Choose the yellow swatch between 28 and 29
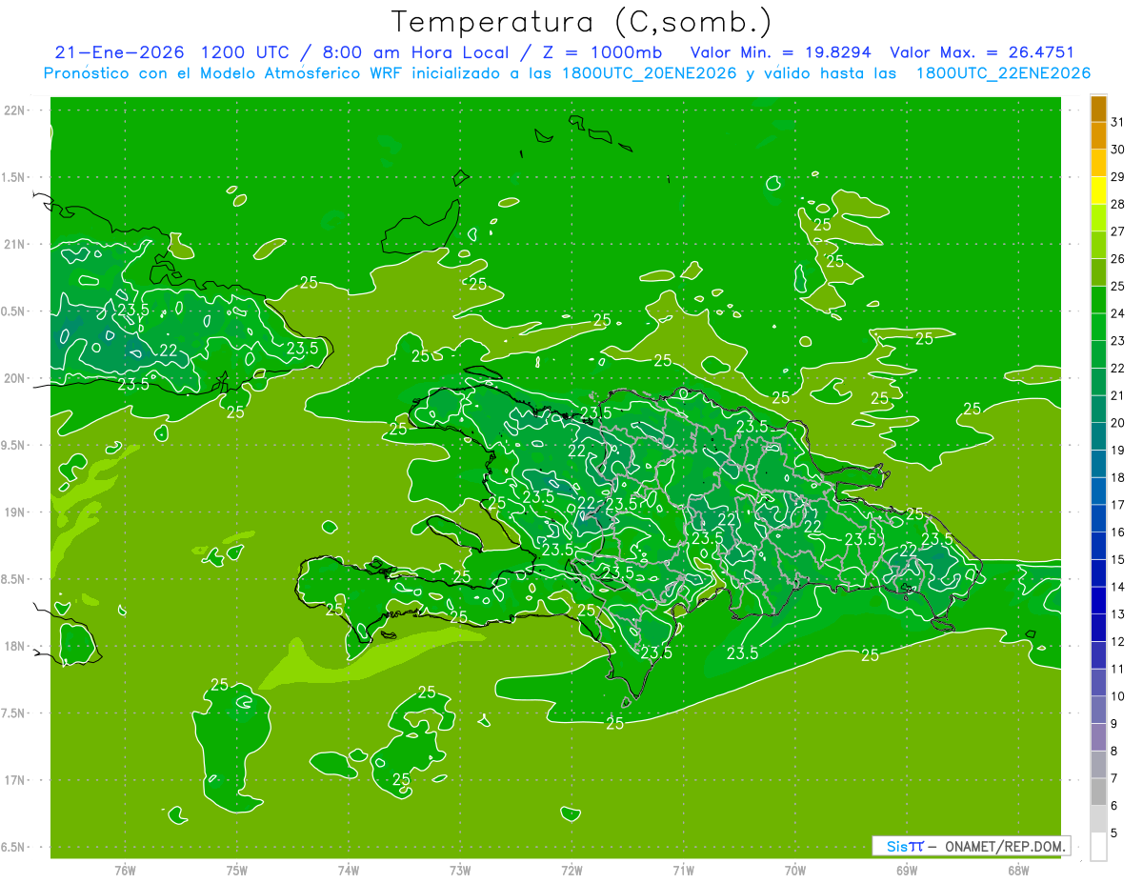 click(x=1098, y=191)
